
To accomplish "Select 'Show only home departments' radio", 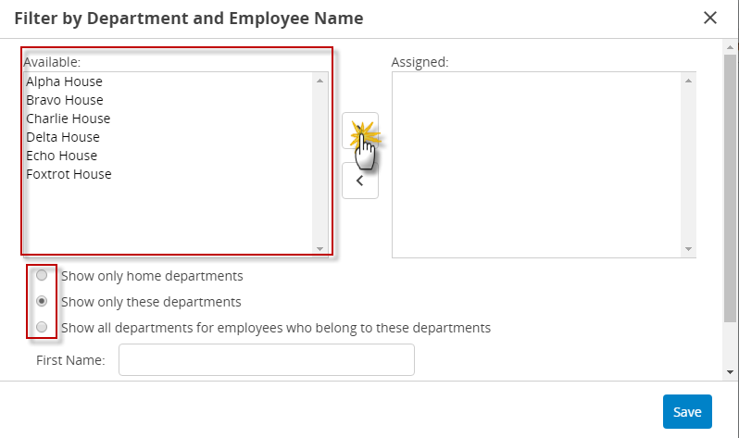I will (x=42, y=275).
